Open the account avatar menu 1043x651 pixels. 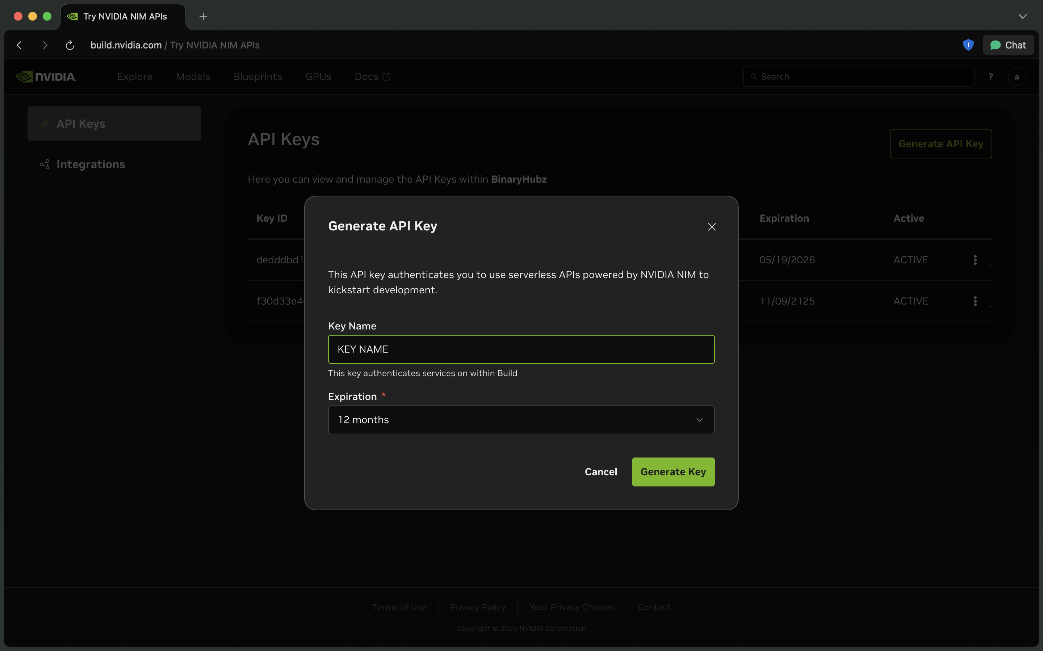[1017, 76]
